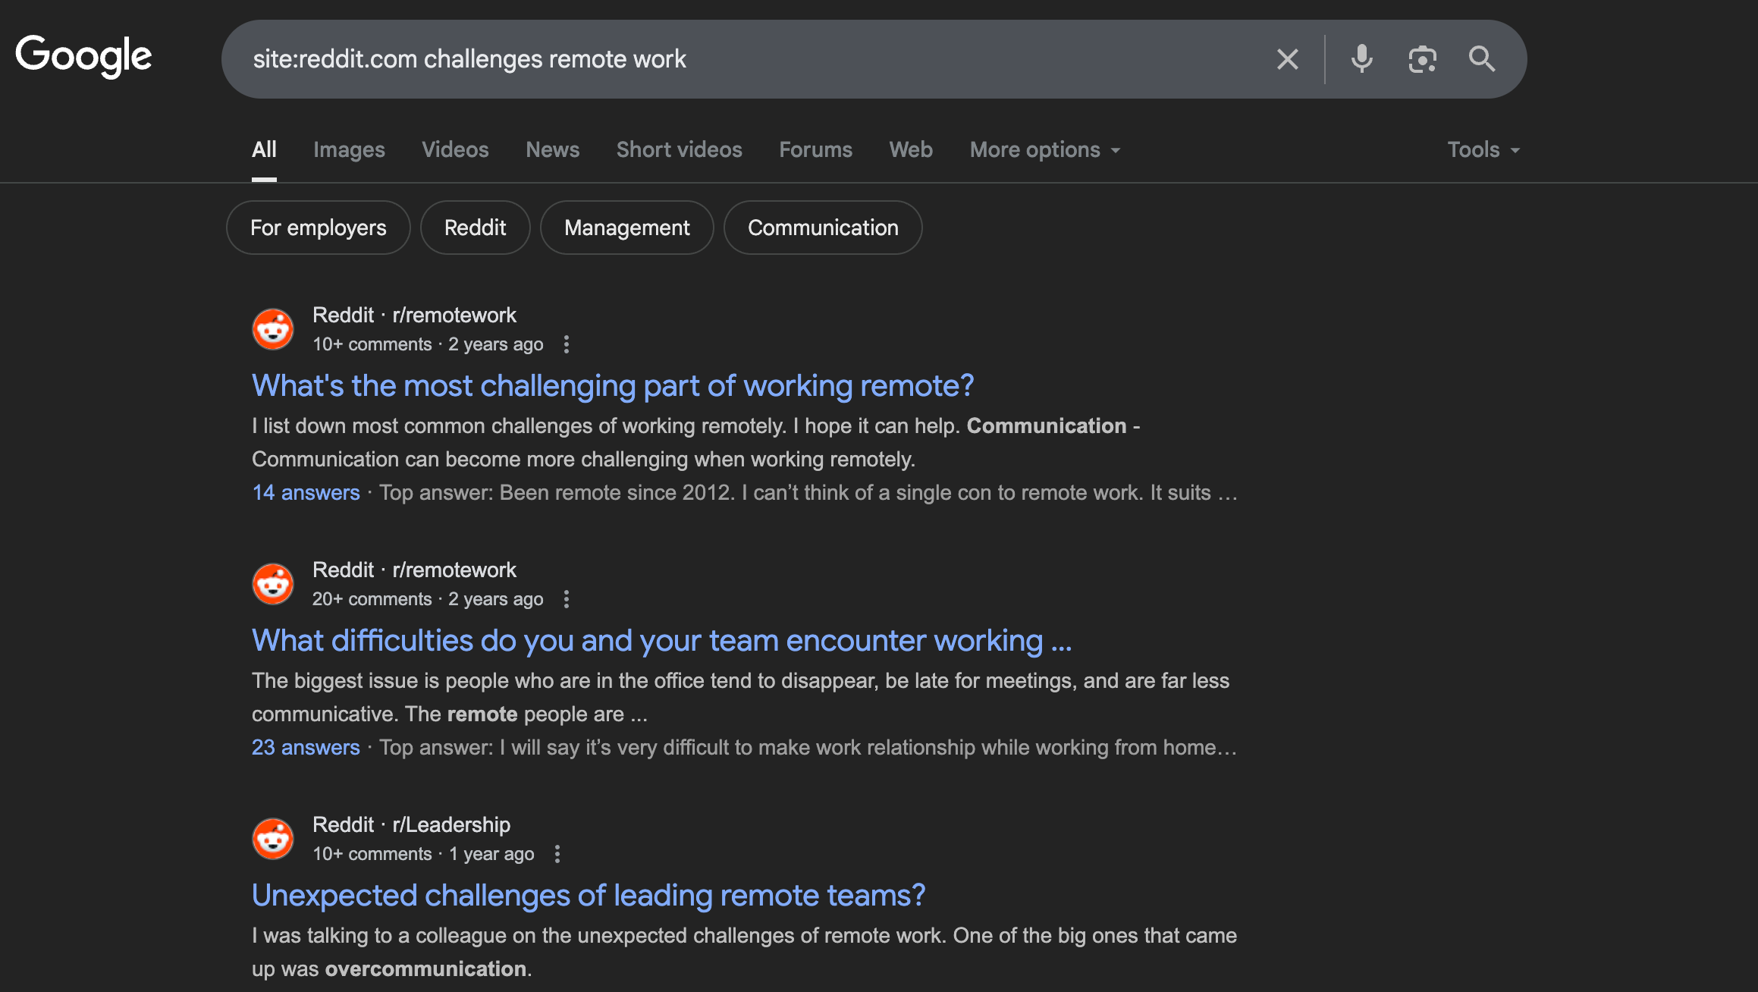Open three-dot menu for first result
1758x992 pixels.
pyautogui.click(x=567, y=344)
